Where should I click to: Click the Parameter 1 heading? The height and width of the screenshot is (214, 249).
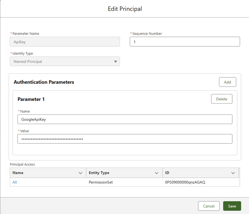point(31,99)
